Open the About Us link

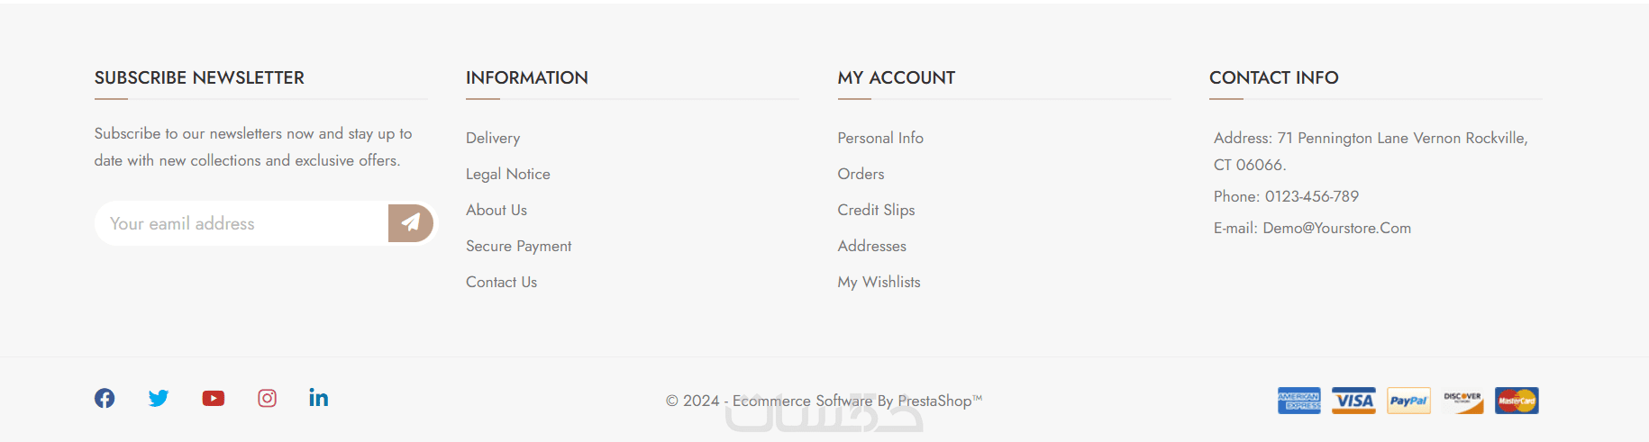point(497,210)
